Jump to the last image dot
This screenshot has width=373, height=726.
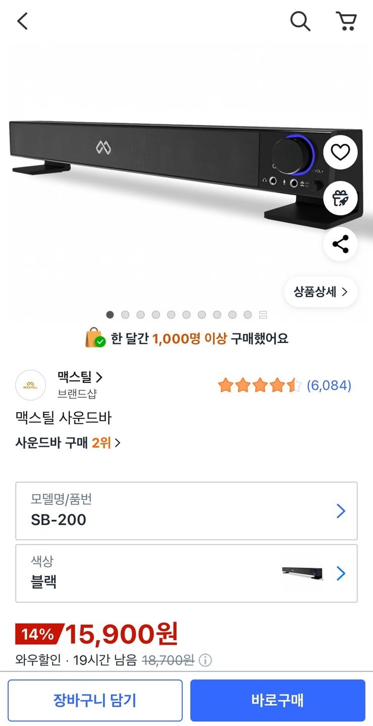pyautogui.click(x=247, y=315)
